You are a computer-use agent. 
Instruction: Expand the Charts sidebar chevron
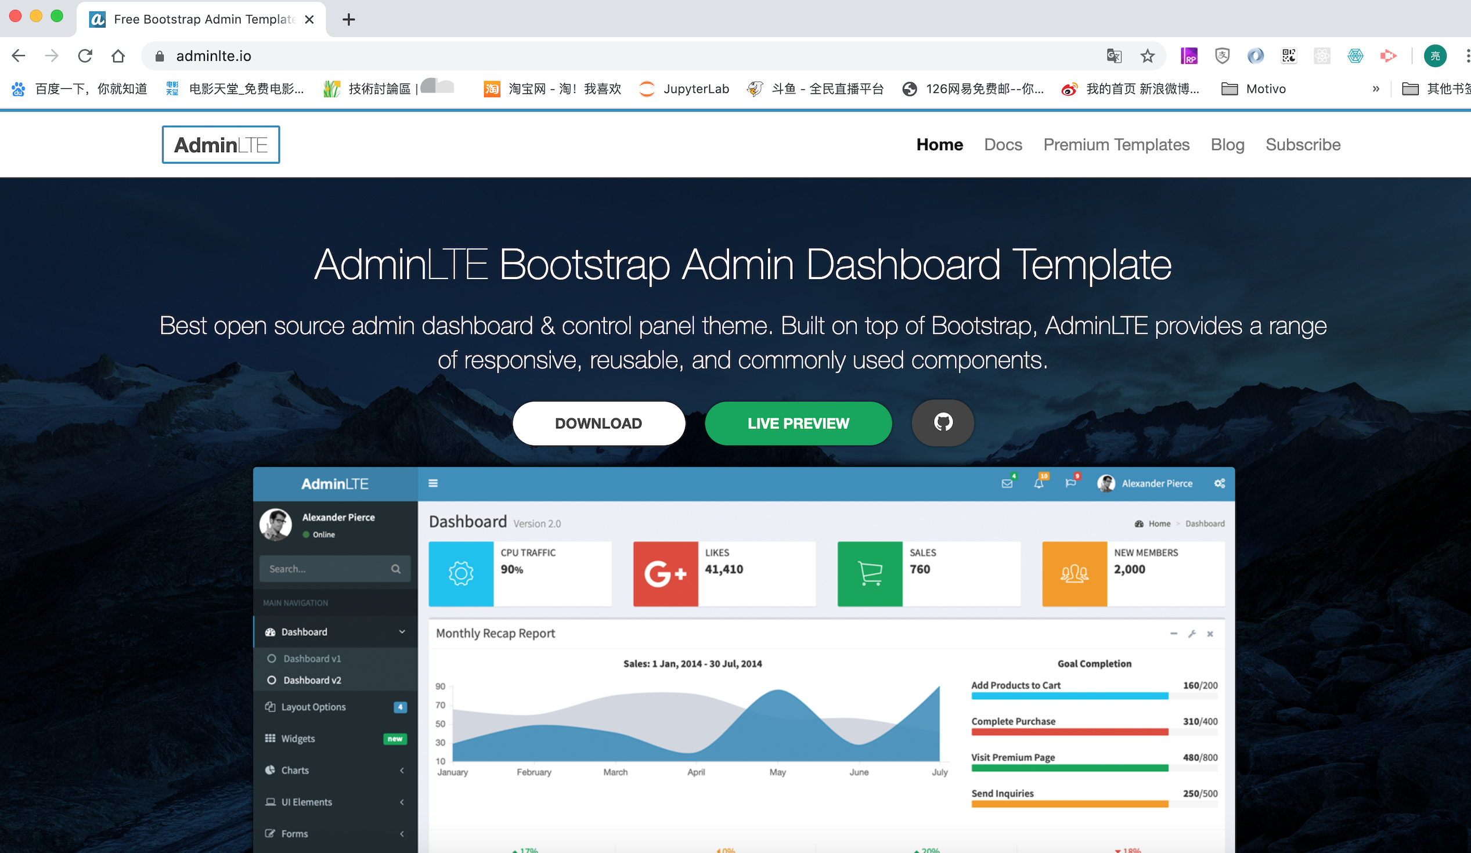[402, 771]
